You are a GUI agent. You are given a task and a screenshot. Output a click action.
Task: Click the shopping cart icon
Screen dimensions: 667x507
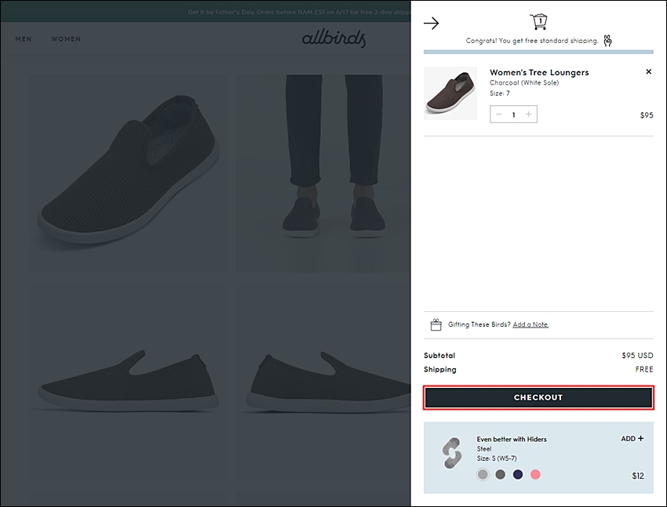pos(538,21)
